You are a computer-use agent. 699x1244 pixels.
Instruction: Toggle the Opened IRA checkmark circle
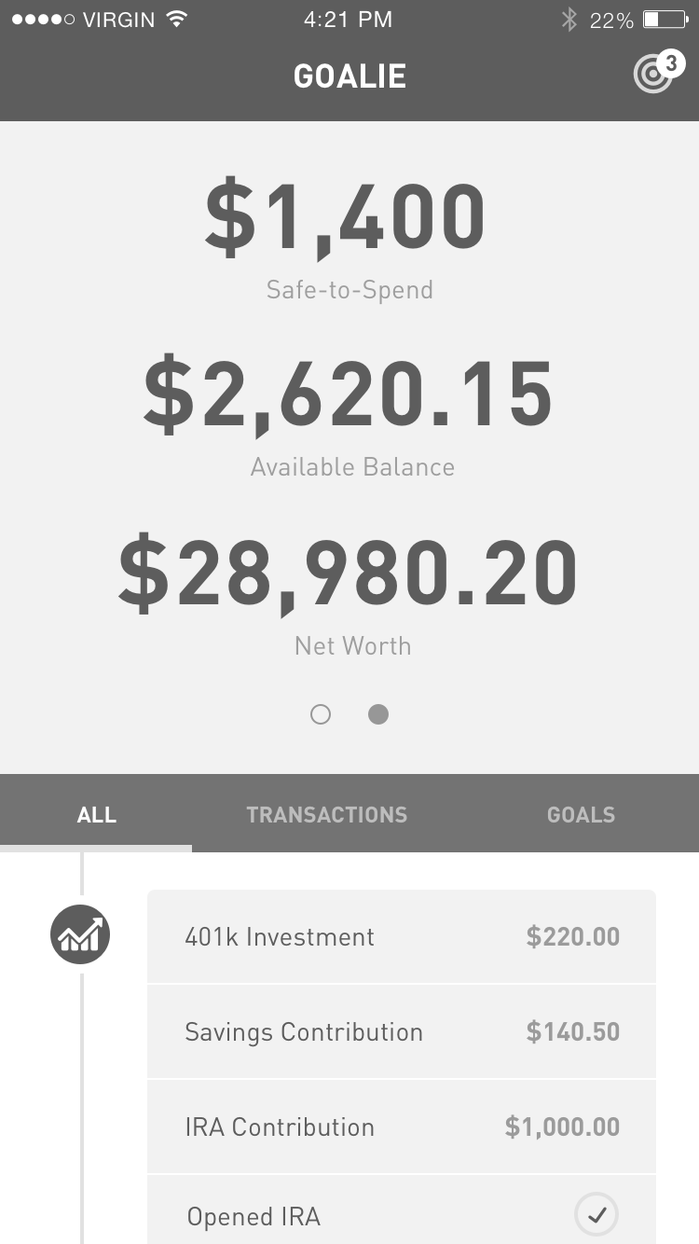(596, 1214)
